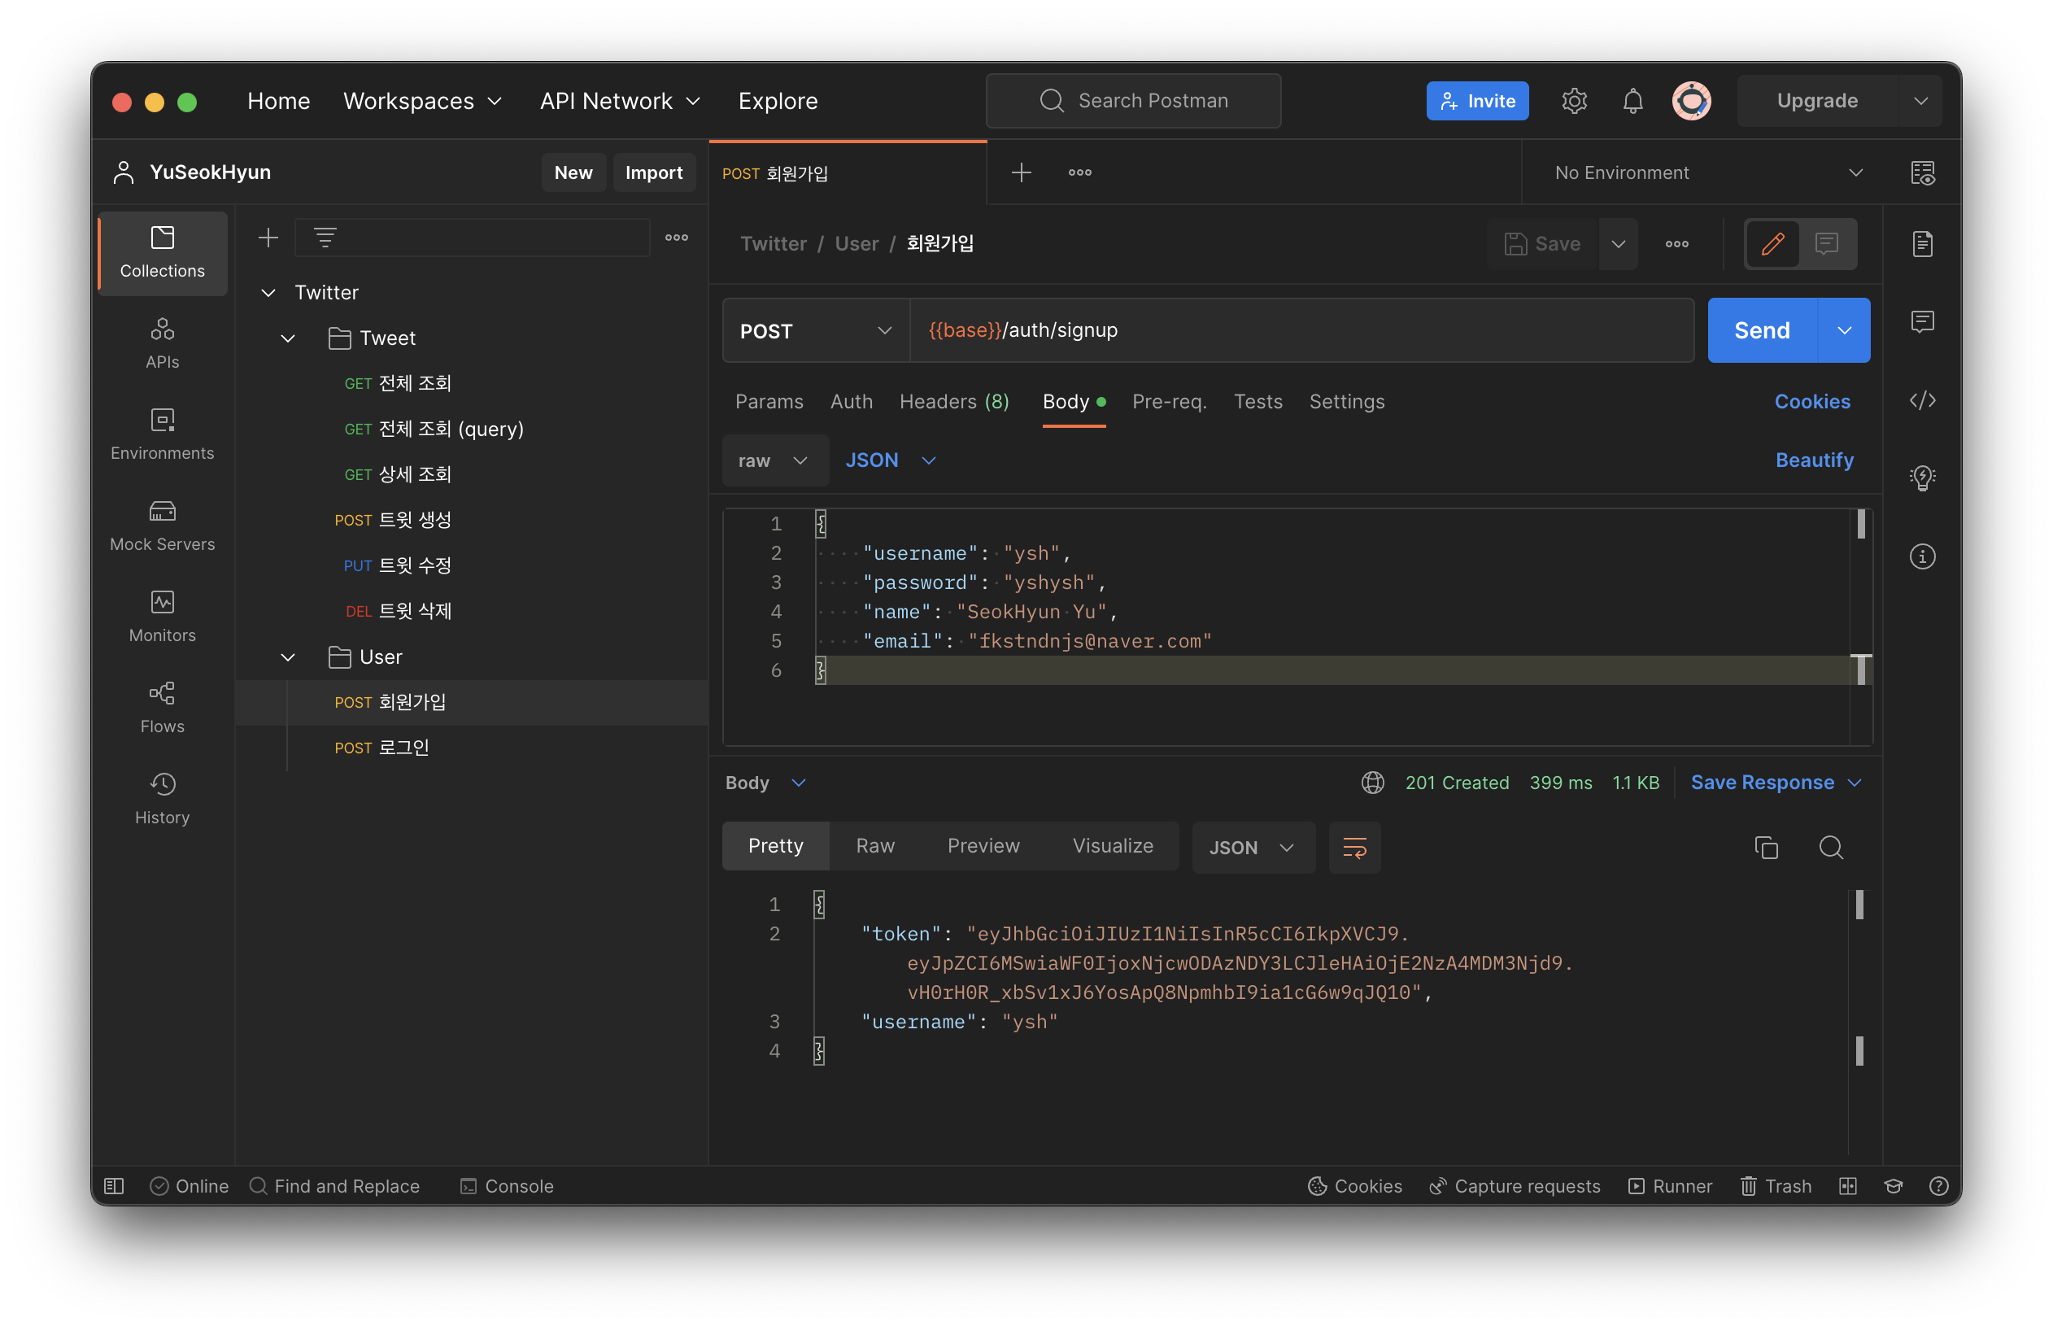Open the API Network dropdown
Screen dimensions: 2053x1326
point(620,101)
